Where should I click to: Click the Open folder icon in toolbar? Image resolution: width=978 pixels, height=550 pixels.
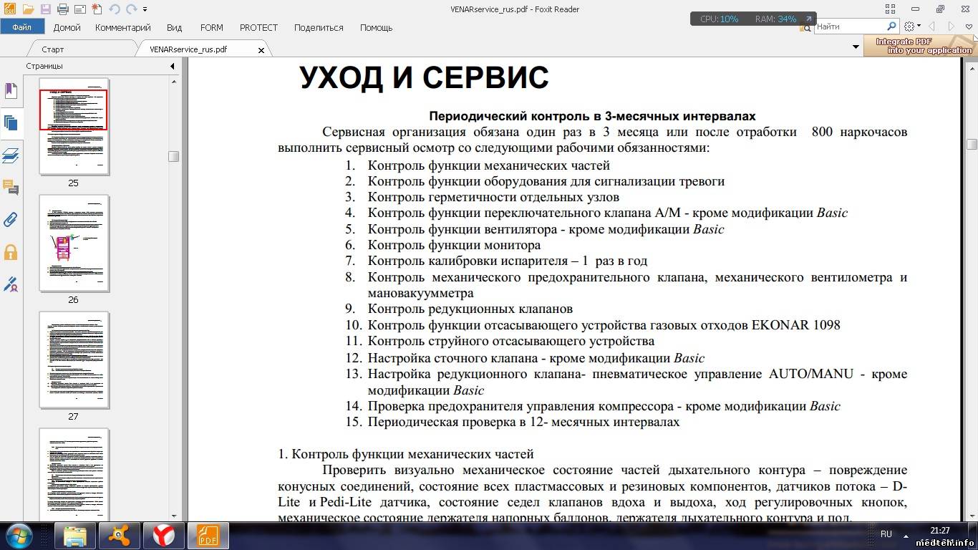coord(28,9)
